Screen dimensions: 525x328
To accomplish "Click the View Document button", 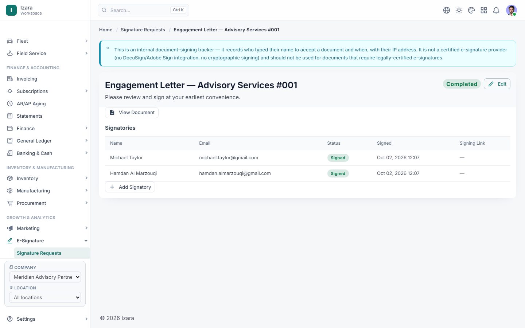I will click(x=132, y=113).
